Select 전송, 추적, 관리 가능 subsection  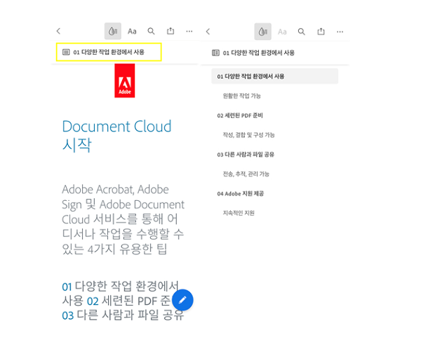click(246, 174)
